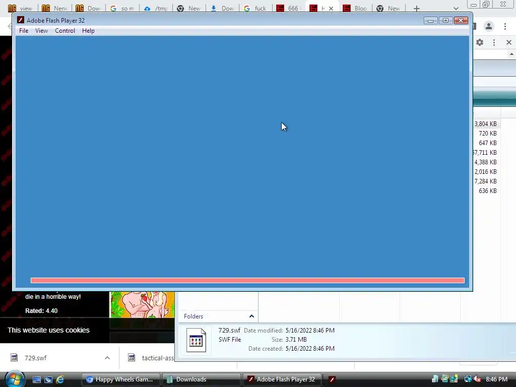Switch to the 'fuck' Google search tab
This screenshot has width=516, height=387.
click(x=255, y=8)
